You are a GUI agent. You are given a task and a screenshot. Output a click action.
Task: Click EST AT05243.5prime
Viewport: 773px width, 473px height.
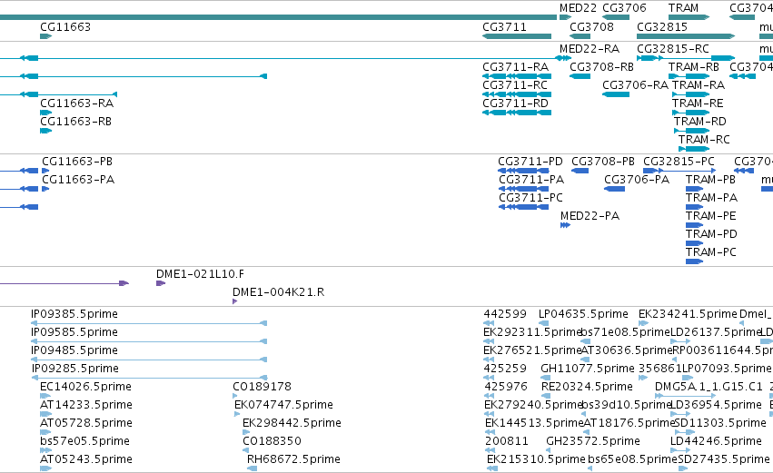click(86, 460)
